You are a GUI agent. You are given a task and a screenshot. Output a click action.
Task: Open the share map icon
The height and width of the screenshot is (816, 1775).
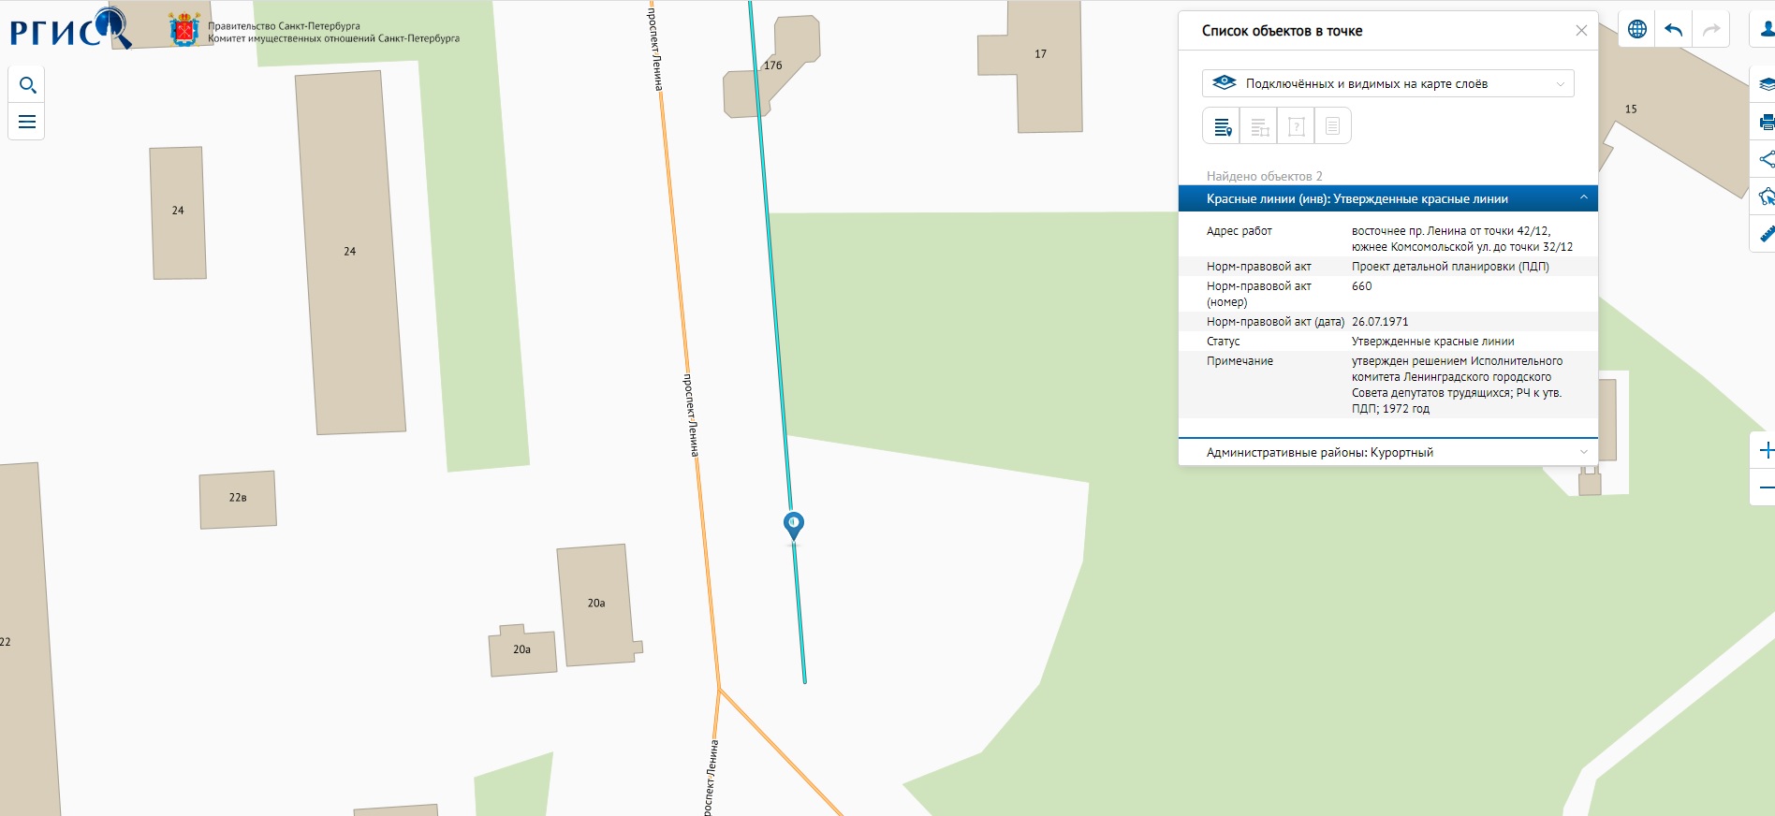(x=1765, y=159)
